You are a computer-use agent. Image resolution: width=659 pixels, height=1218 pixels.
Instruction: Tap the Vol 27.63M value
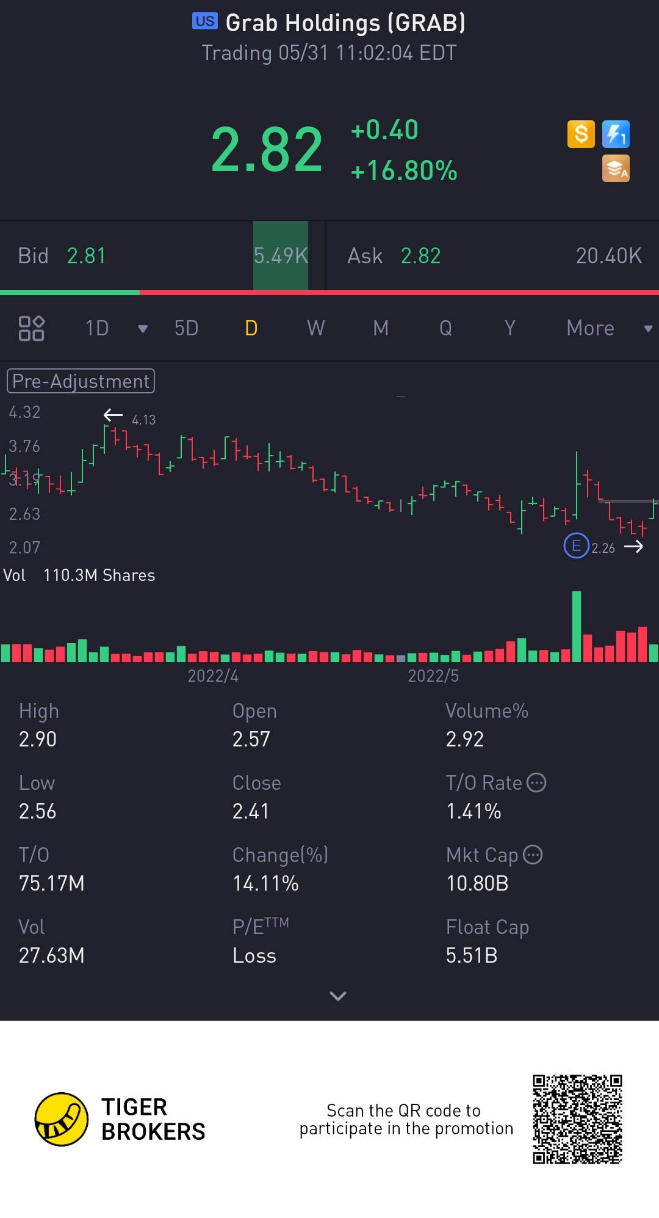coord(52,955)
